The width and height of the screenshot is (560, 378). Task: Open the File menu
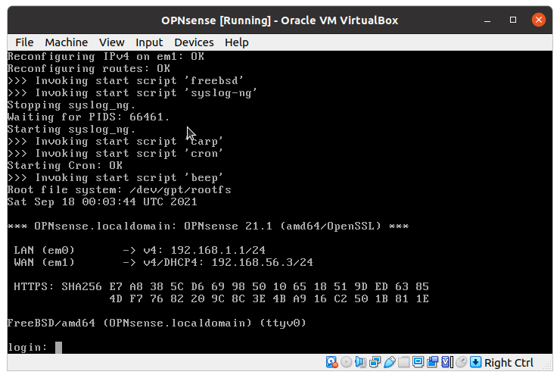click(24, 42)
